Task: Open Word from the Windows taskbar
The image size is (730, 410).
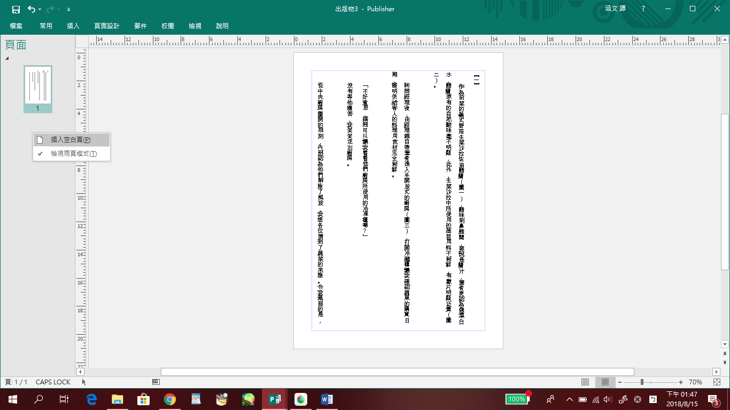Action: (x=327, y=399)
